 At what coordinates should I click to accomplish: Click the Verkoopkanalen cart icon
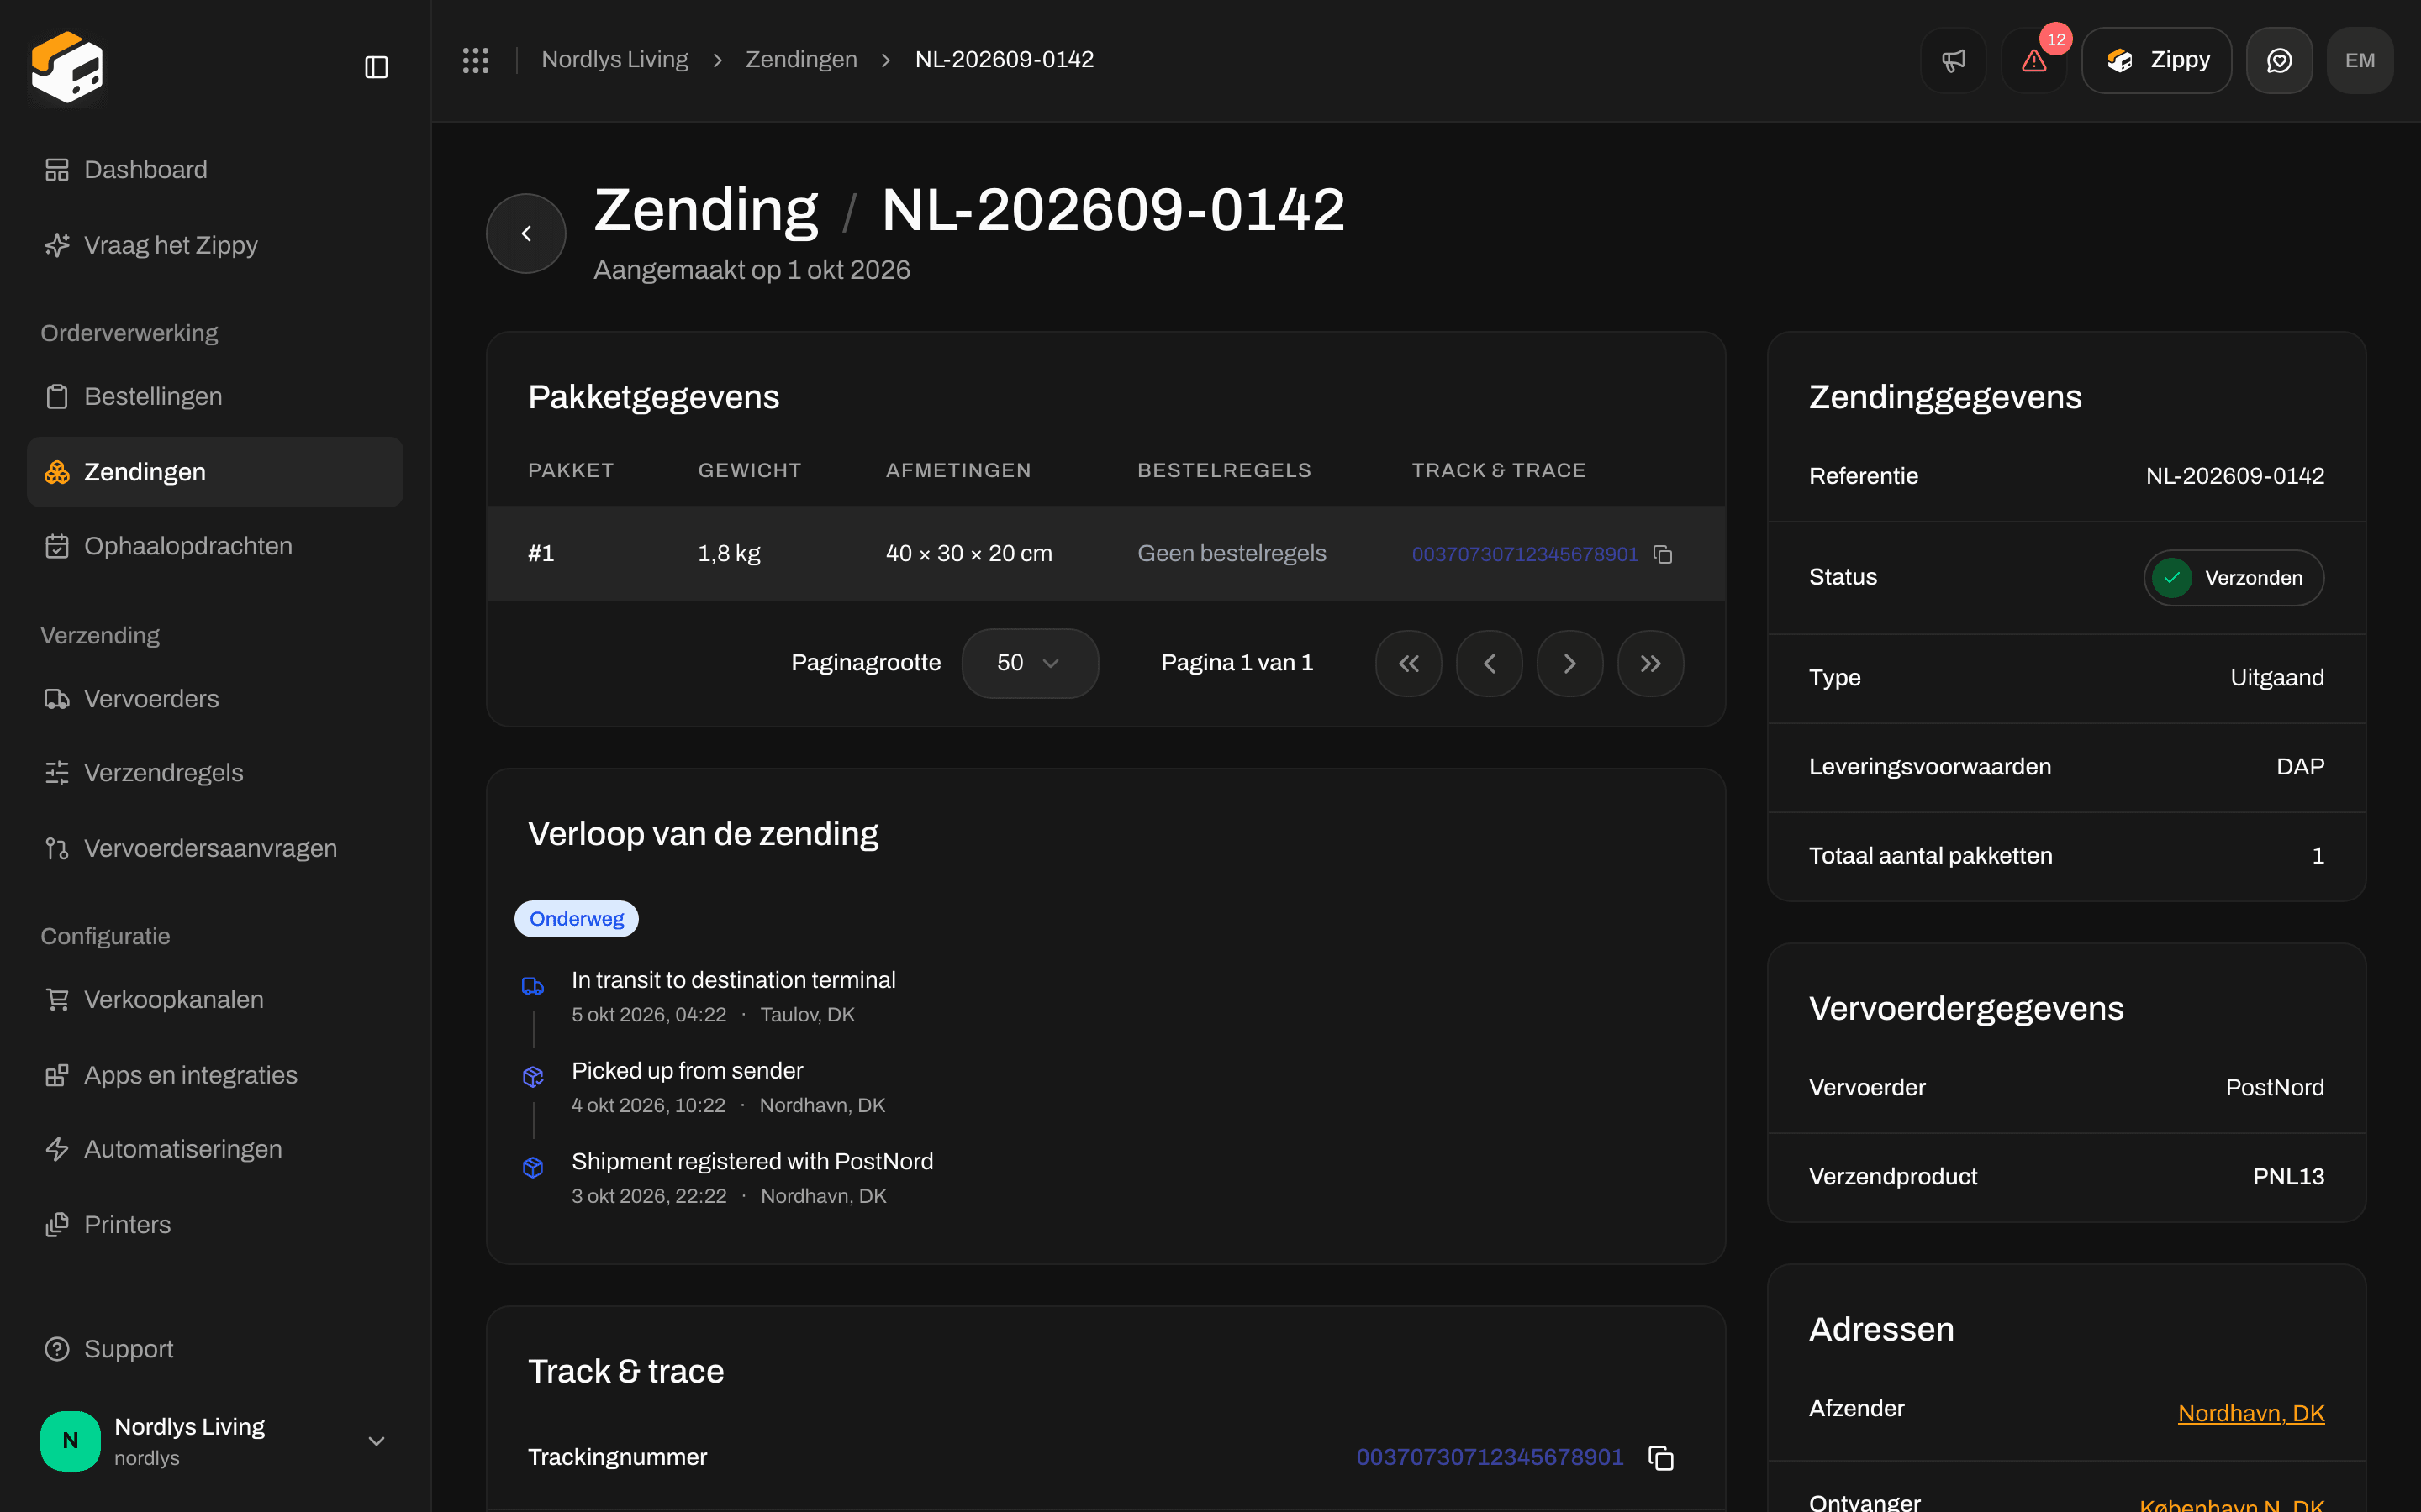[x=57, y=1000]
